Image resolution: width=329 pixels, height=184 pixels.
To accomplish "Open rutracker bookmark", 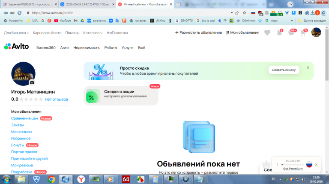I will pos(138,20).
